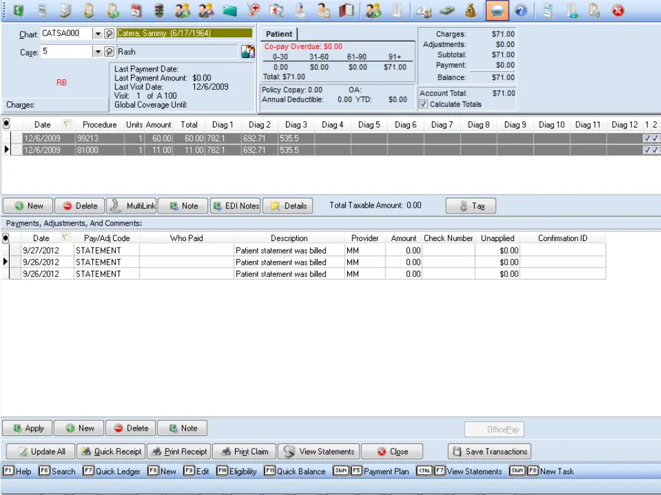Open View Statements button next to Close
Viewport: 661px width, 495px height.
click(319, 452)
